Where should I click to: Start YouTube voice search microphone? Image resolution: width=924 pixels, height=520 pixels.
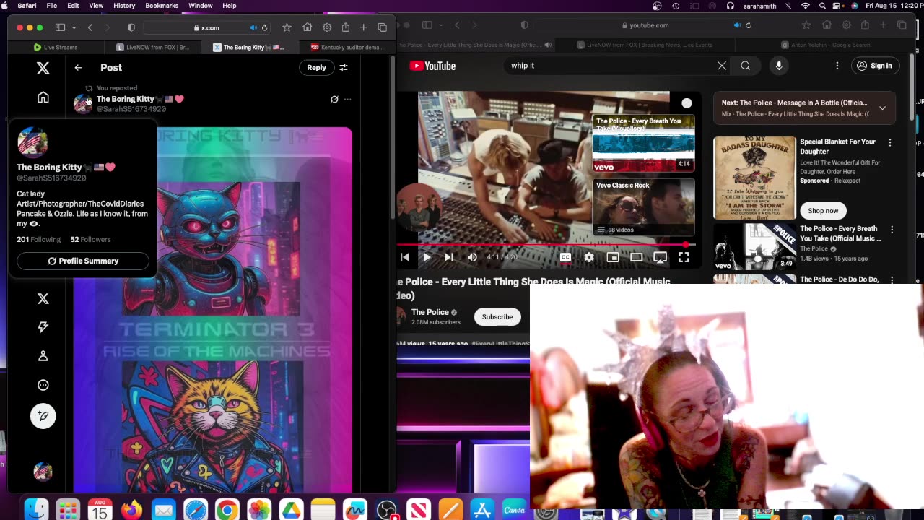pos(779,66)
